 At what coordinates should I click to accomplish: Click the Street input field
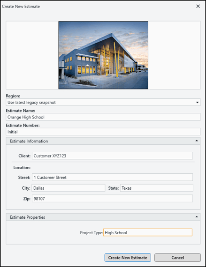(112, 177)
